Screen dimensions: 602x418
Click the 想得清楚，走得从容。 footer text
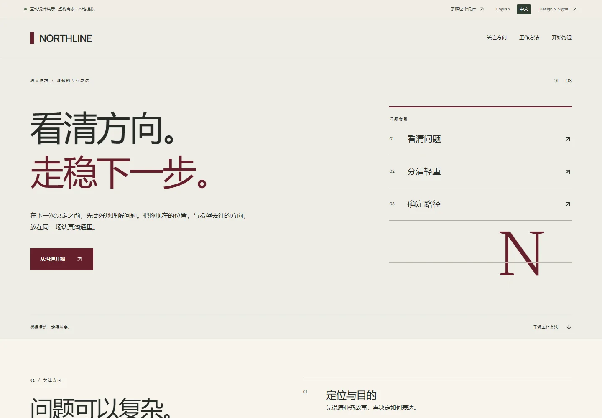(x=50, y=327)
